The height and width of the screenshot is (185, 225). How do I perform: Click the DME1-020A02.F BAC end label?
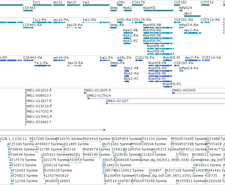click(x=38, y=122)
